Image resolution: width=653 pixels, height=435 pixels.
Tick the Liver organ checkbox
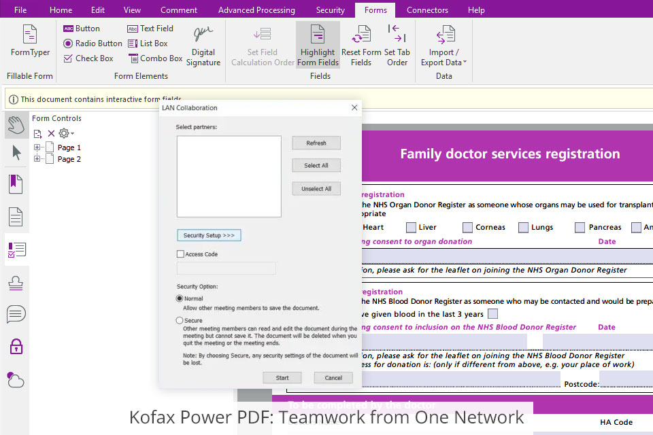(411, 227)
